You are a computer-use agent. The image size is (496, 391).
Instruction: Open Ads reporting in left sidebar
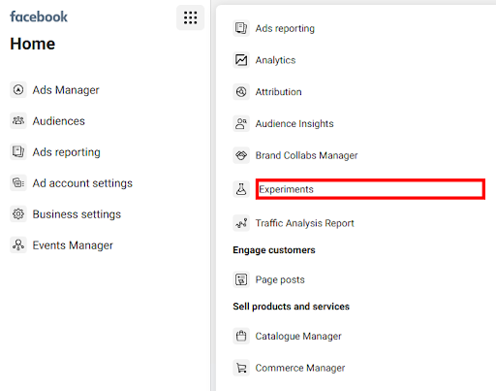point(66,152)
